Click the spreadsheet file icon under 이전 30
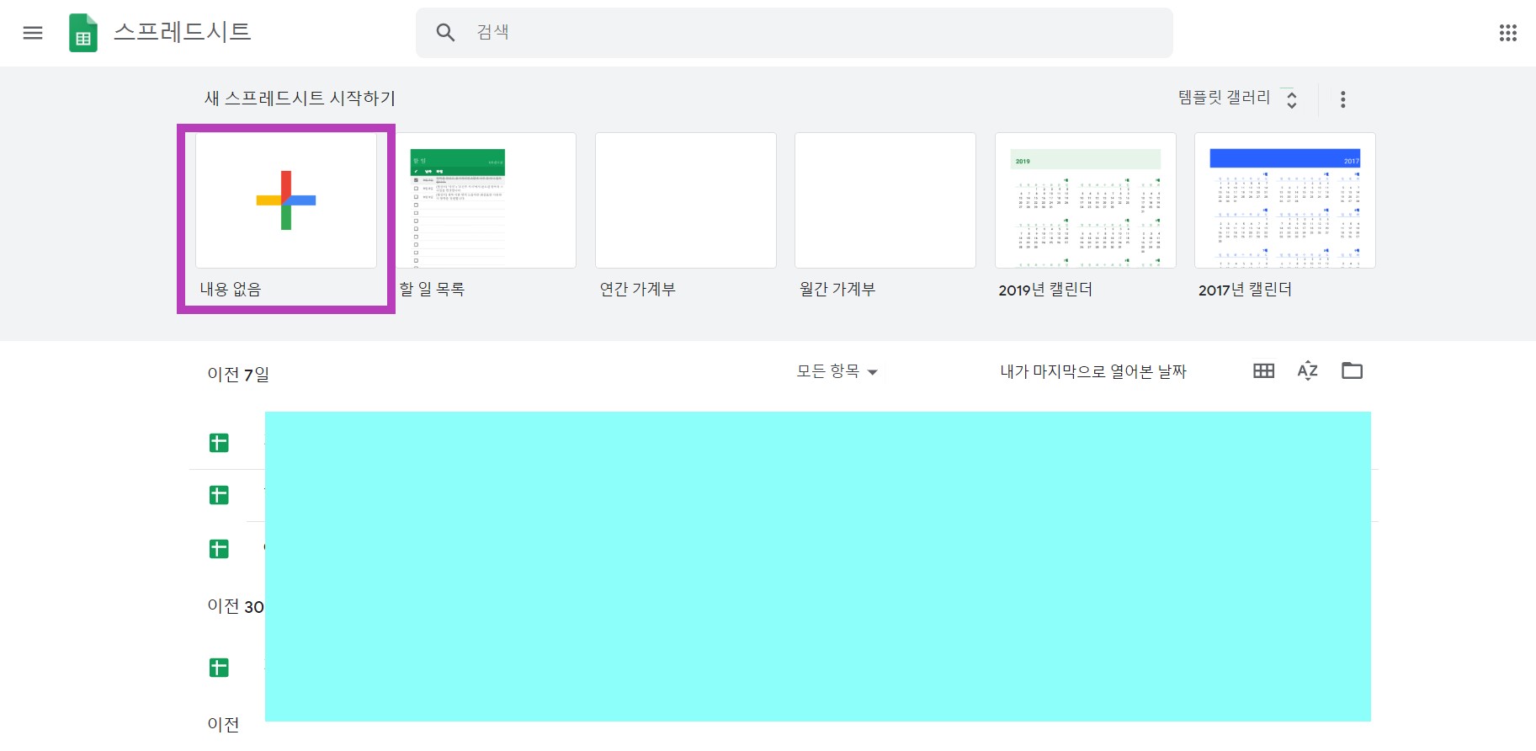 pos(219,668)
